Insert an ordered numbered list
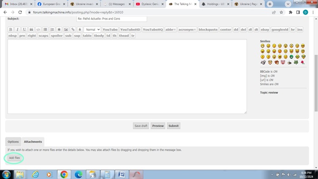 [52, 30]
